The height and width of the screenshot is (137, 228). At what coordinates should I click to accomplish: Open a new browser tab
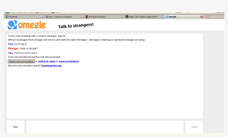pos(207,17)
